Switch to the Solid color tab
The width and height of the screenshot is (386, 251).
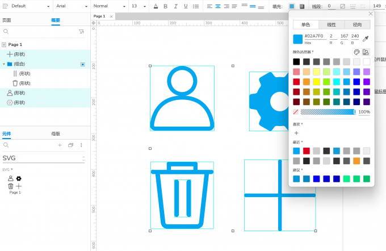(305, 24)
